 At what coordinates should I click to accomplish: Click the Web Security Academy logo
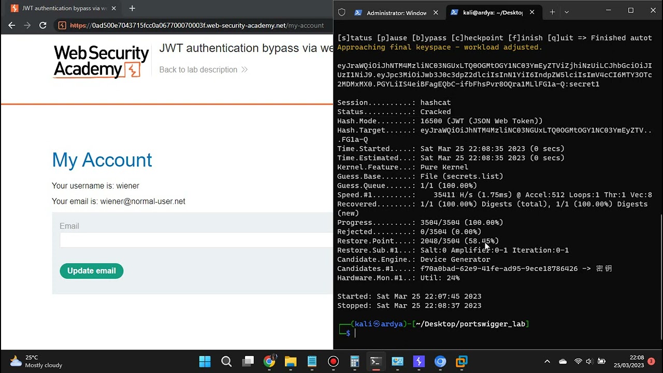coord(101,62)
